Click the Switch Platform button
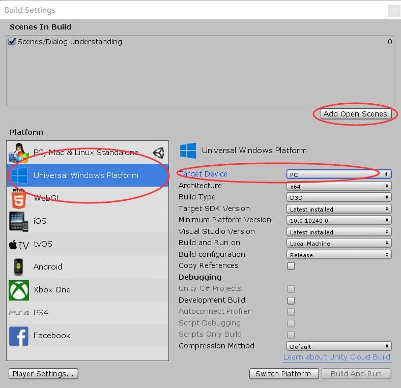Screen dimensions: 401x388 point(283,374)
